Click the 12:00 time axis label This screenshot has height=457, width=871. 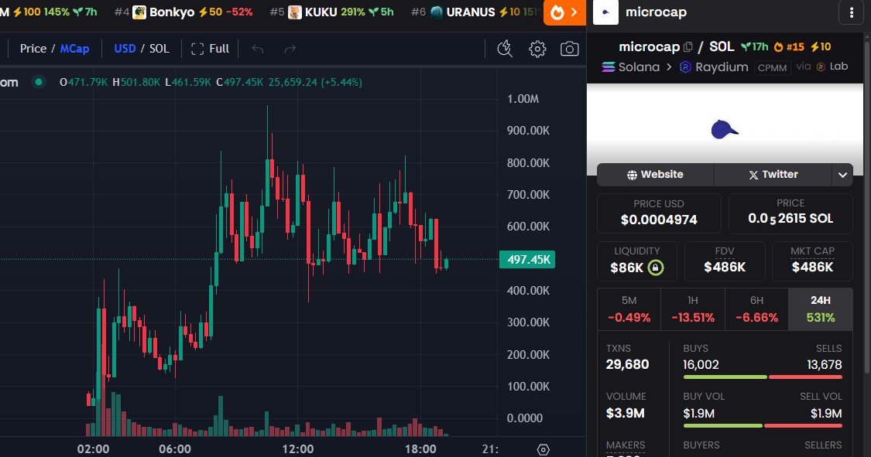[298, 449]
